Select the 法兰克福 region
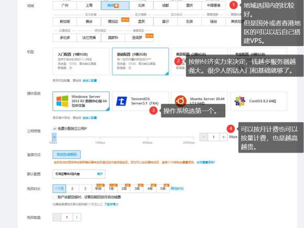 (x=89, y=37)
